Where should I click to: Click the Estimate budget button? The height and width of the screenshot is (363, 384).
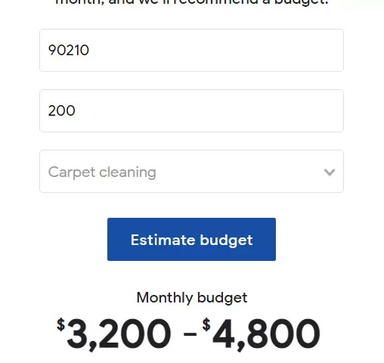(x=191, y=239)
